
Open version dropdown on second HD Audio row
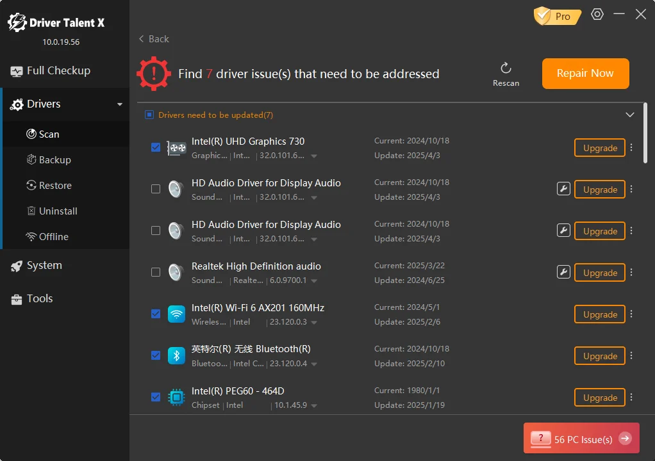coord(313,239)
